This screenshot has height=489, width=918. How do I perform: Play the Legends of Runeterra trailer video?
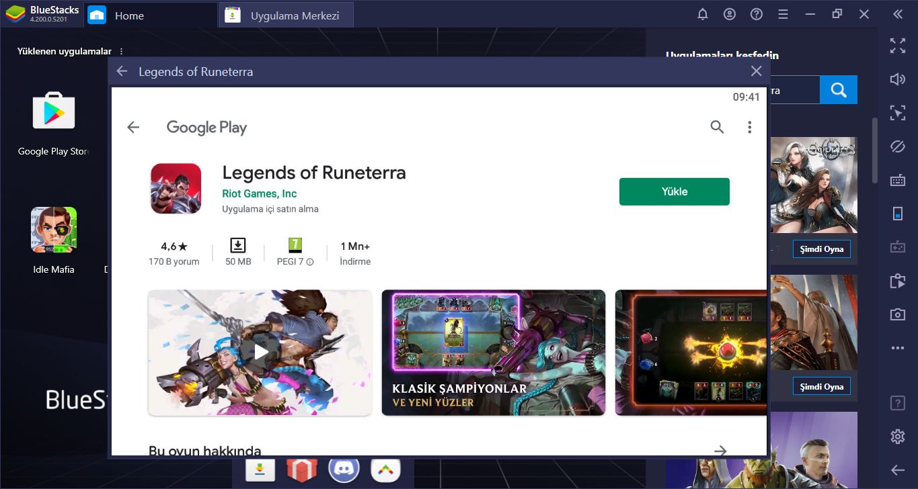tap(260, 353)
